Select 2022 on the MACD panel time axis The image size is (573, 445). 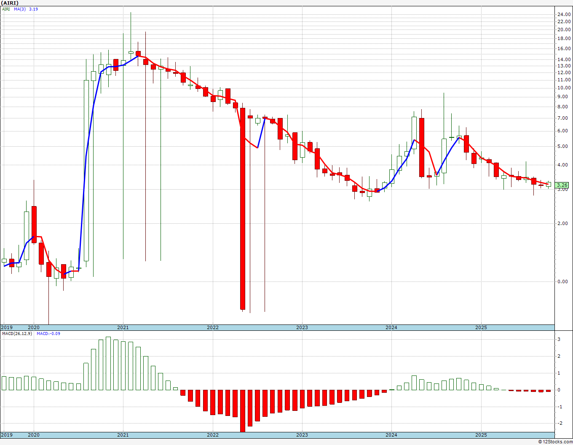pos(213,435)
